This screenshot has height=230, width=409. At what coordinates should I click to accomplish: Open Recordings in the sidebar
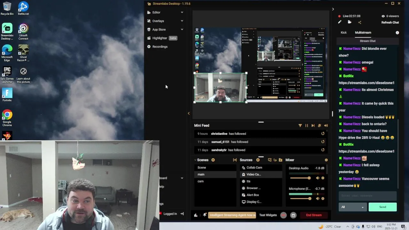point(160,47)
